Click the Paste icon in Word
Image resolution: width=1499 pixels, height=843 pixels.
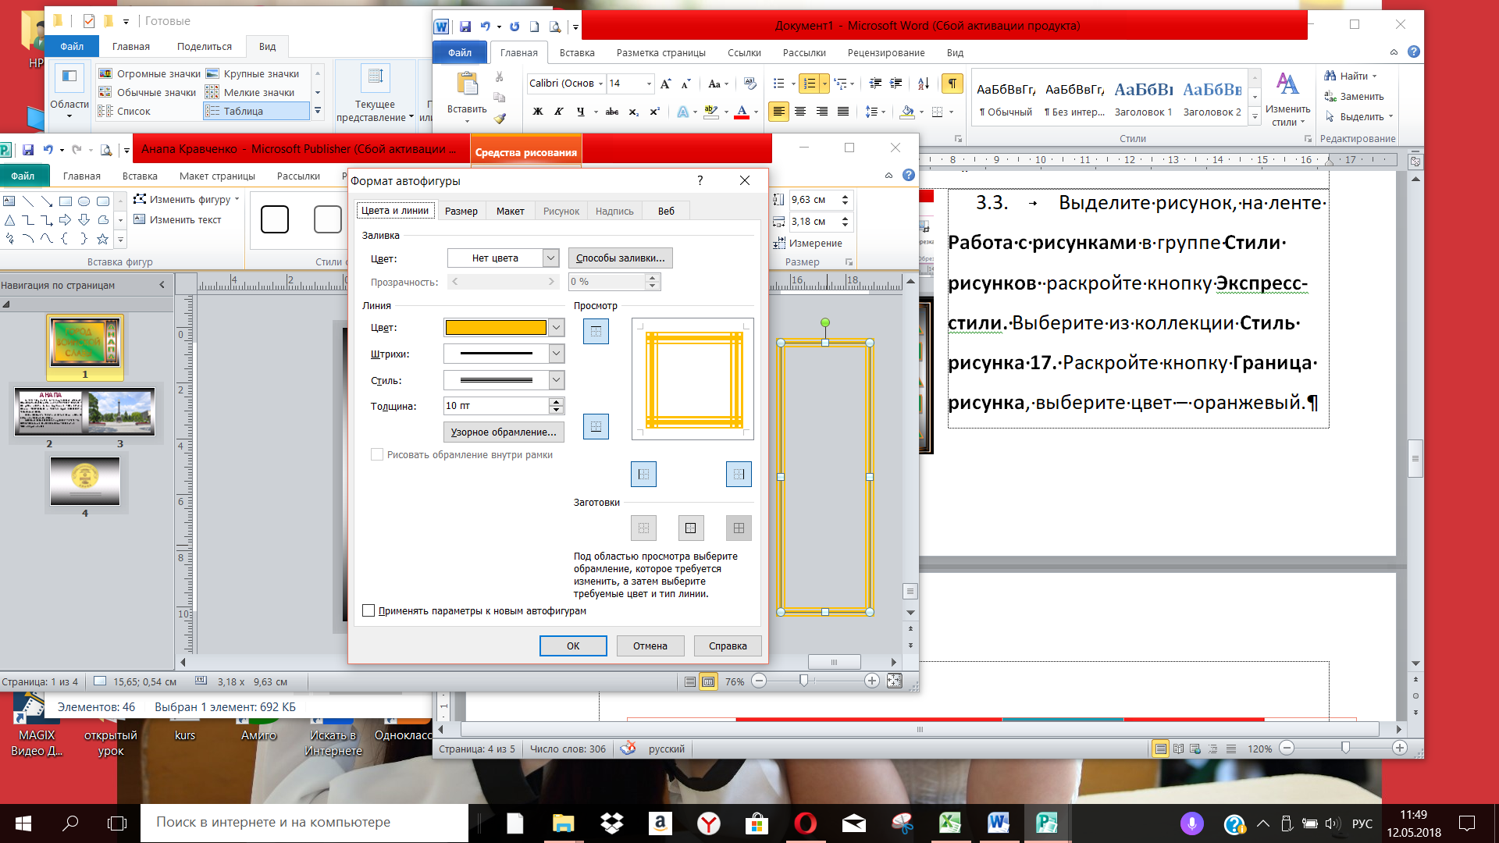(x=467, y=84)
